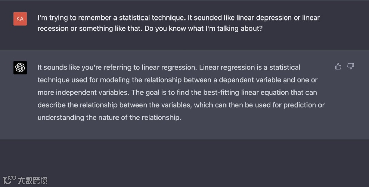Click the ChatGPT logo avatar
369x187 pixels.
[20, 68]
